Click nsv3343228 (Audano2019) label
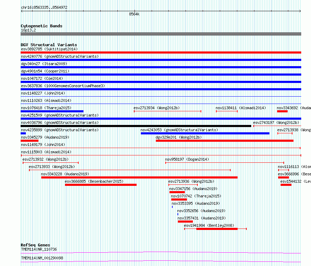This screenshot has width=311, height=266. coord(65,174)
